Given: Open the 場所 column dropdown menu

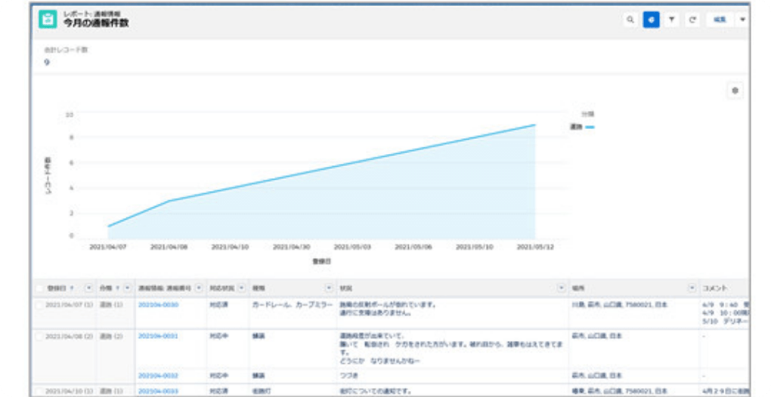Looking at the screenshot, I should tap(692, 288).
